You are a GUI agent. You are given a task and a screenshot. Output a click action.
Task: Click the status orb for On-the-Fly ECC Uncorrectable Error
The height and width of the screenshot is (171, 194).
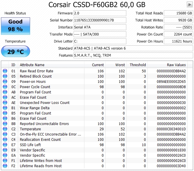point(5,134)
